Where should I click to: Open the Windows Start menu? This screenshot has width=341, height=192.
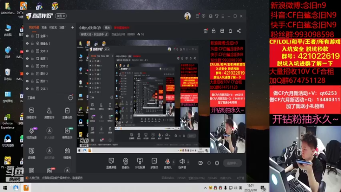5,188
